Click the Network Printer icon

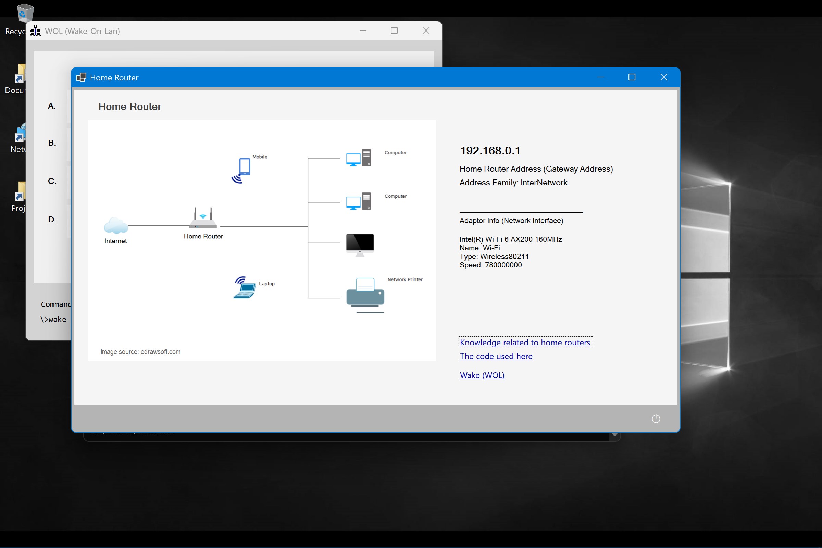365,295
